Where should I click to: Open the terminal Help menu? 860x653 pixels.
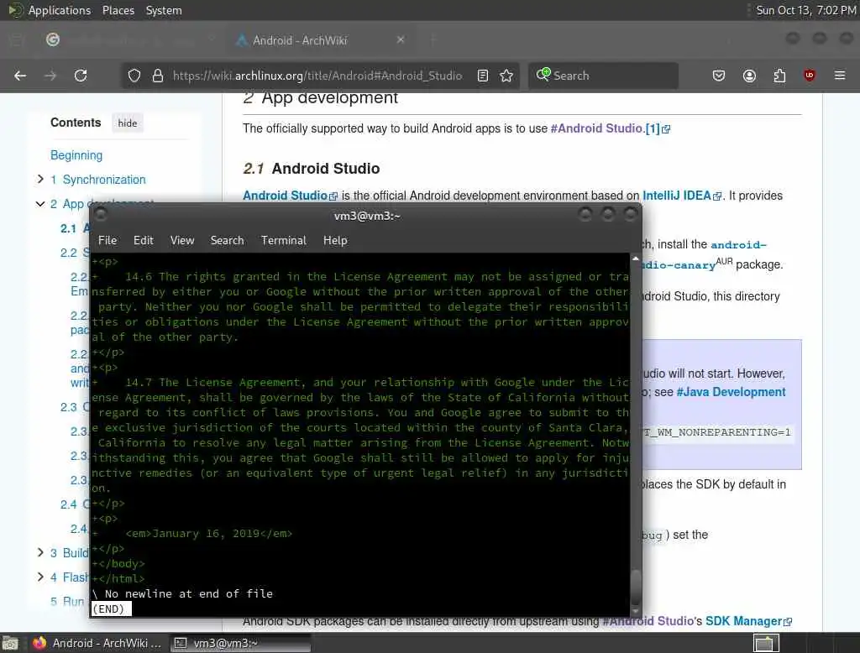[335, 240]
